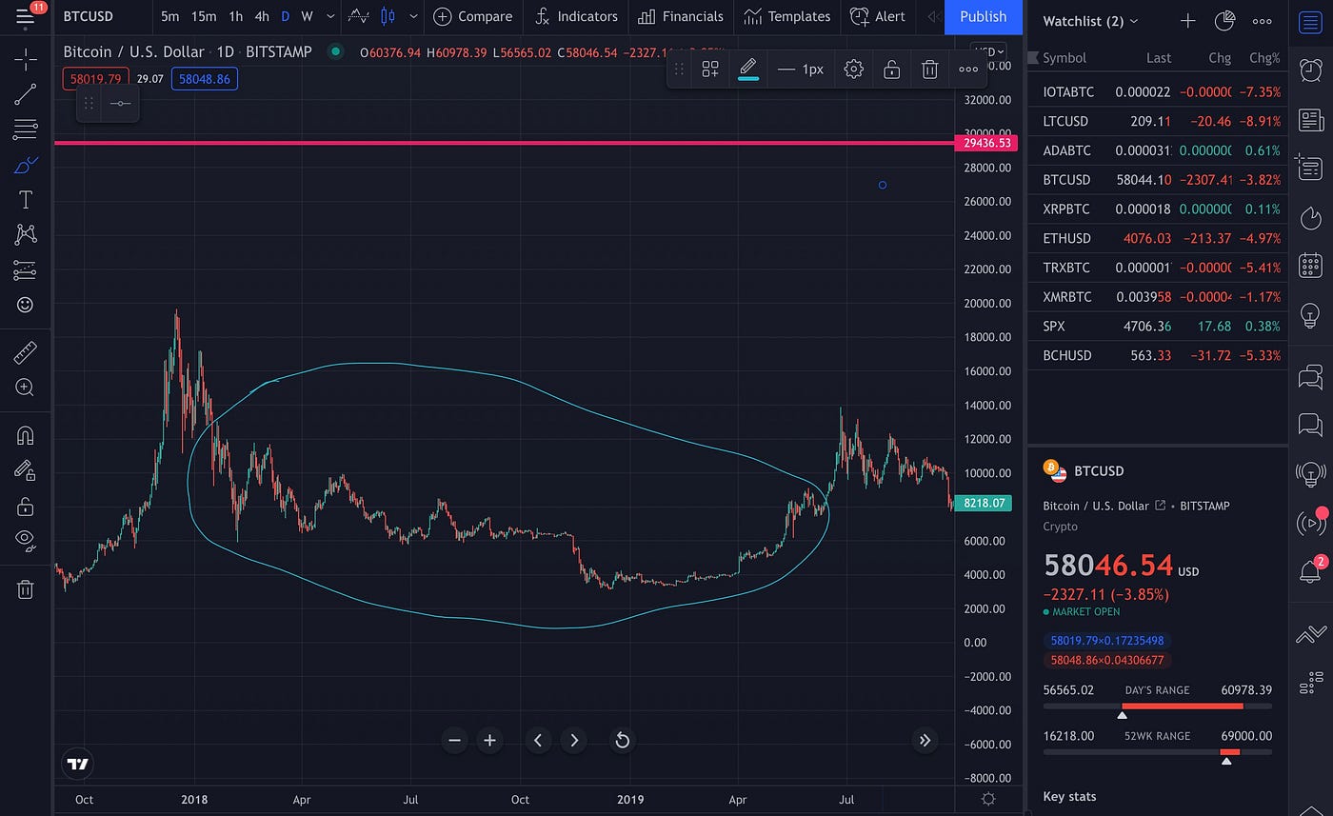Activate the zoom in tool
Image resolution: width=1333 pixels, height=816 pixels.
(x=26, y=388)
